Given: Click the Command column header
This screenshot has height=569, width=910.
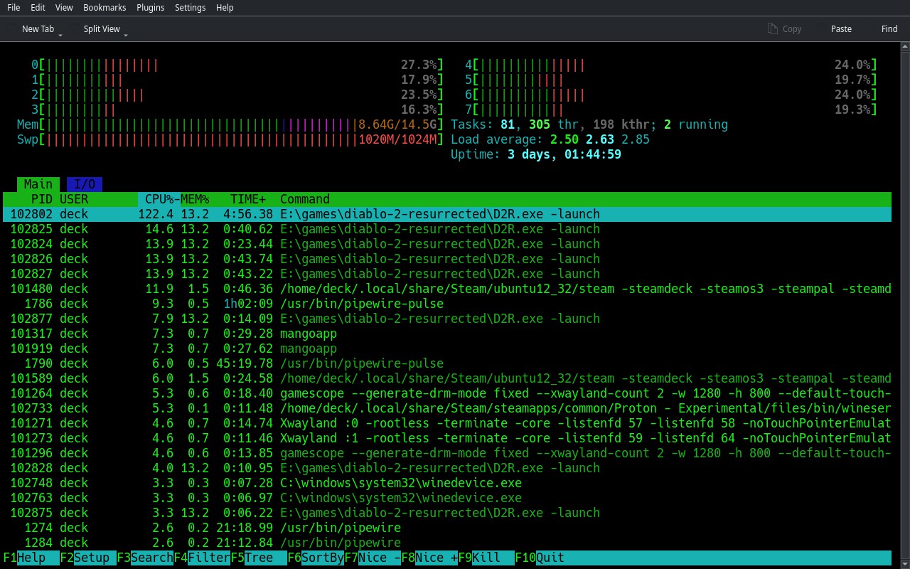Looking at the screenshot, I should (x=305, y=199).
